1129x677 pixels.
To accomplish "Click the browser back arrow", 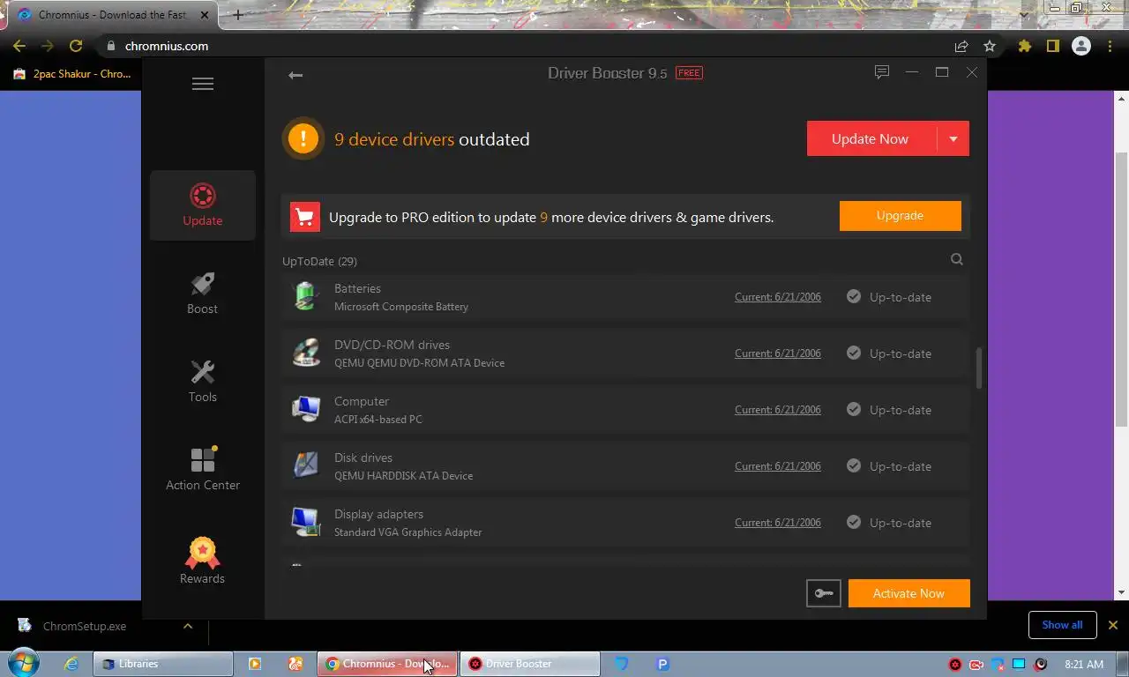I will (x=19, y=46).
